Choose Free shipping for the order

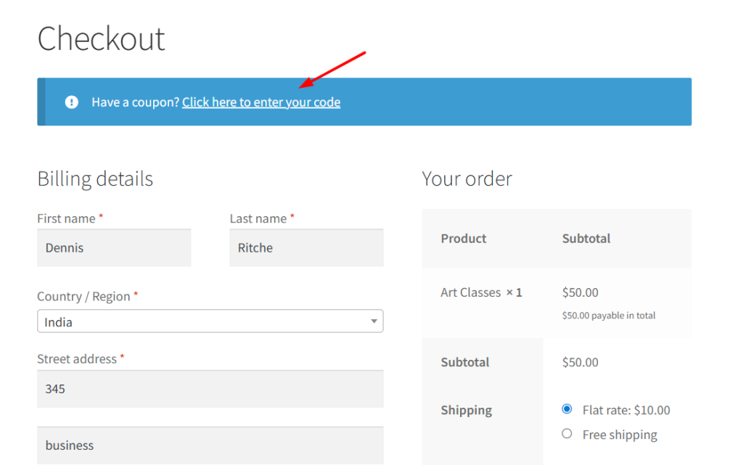click(567, 433)
